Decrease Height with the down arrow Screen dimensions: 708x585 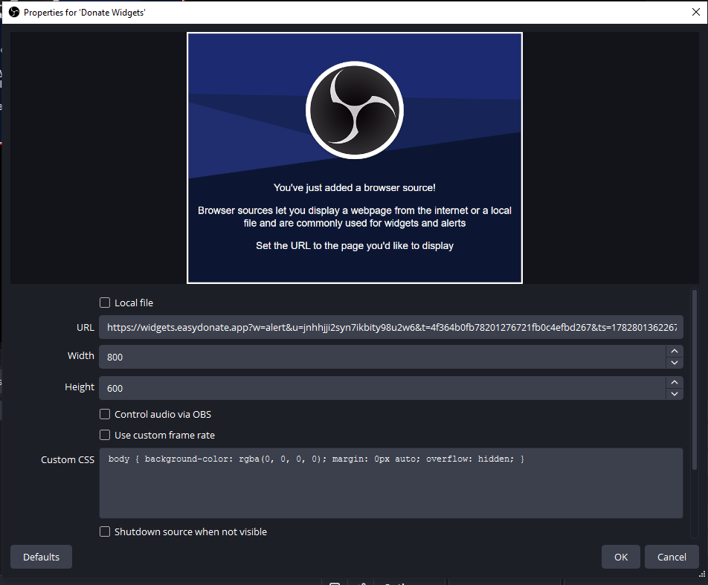point(675,394)
